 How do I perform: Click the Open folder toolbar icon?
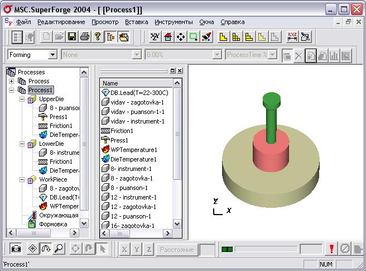click(x=59, y=37)
